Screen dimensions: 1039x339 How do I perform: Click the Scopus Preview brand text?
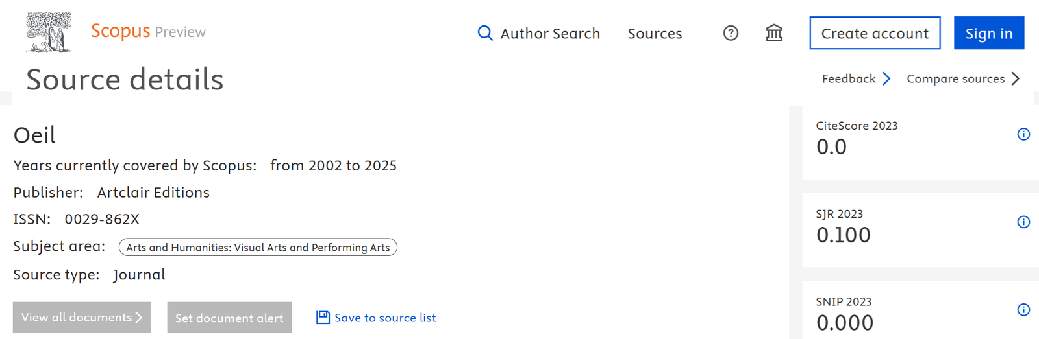[x=148, y=31]
